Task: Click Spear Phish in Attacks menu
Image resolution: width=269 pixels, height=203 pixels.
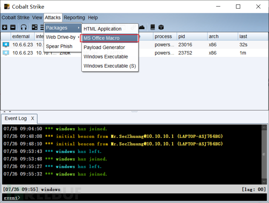Action: 59,46
